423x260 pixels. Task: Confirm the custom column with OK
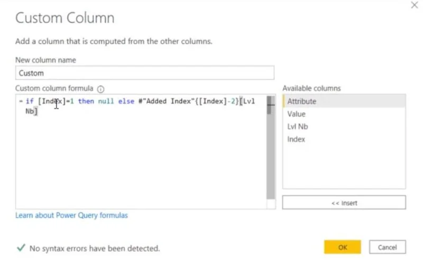pos(342,247)
